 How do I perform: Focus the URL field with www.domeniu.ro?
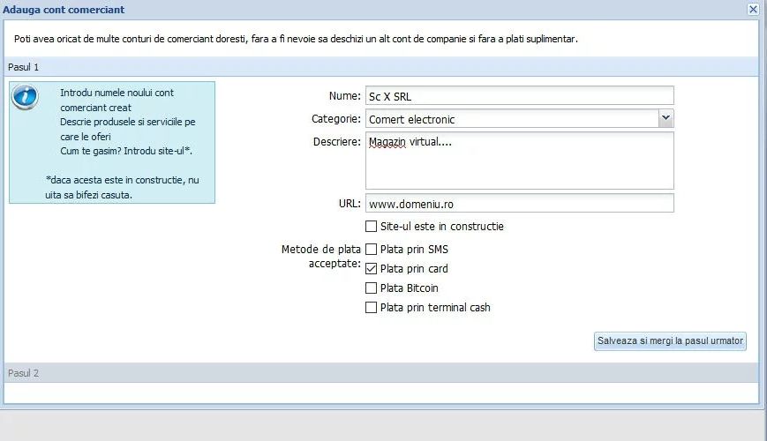[x=519, y=204]
